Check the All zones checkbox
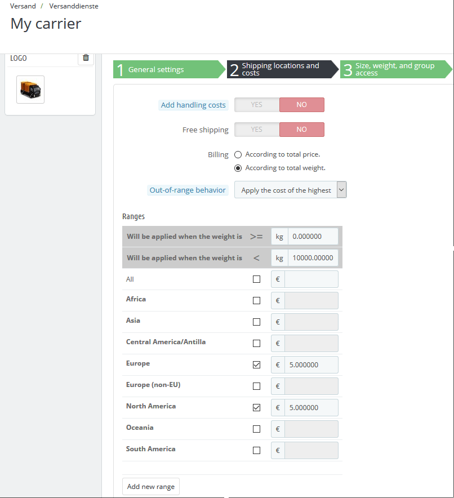Image resolution: width=454 pixels, height=498 pixels. (256, 279)
